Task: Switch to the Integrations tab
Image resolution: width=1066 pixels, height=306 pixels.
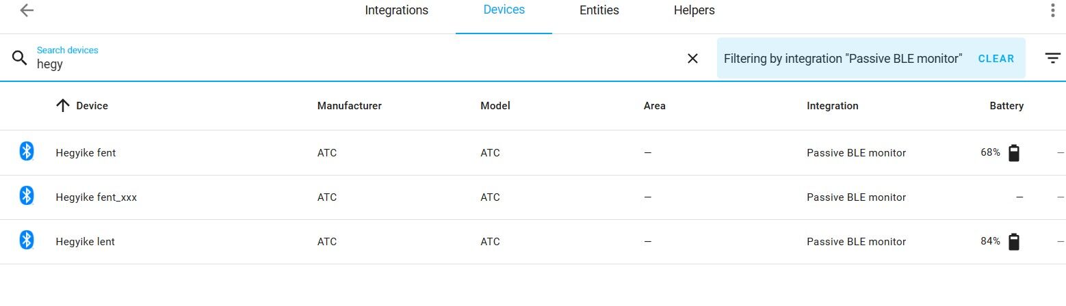Action: coord(396,11)
